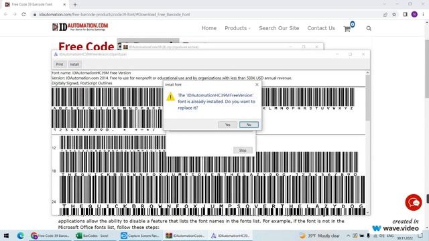Image resolution: width=429 pixels, height=241 pixels.
Task: Click the font viewer vertical scrollbar thumb
Action: (x=368, y=98)
